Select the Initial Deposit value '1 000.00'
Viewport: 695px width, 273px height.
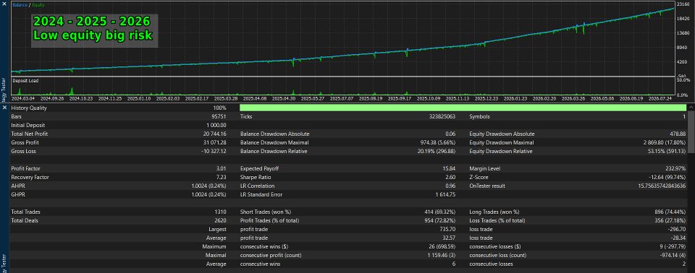(216, 125)
